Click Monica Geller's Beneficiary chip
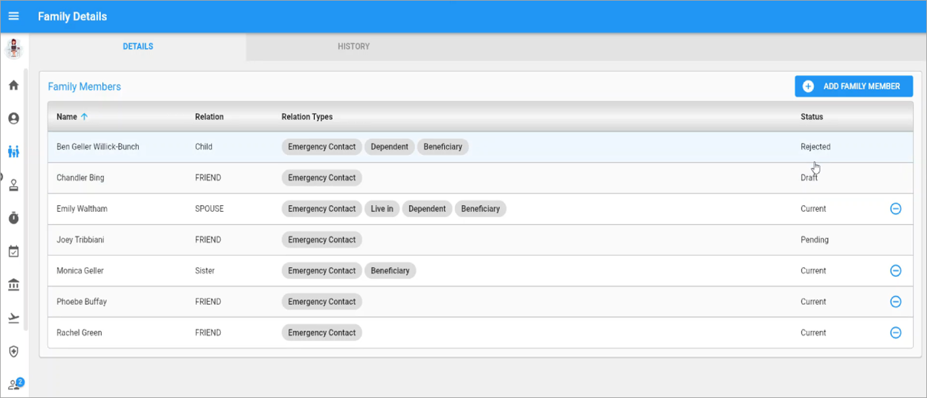927x398 pixels. point(390,271)
